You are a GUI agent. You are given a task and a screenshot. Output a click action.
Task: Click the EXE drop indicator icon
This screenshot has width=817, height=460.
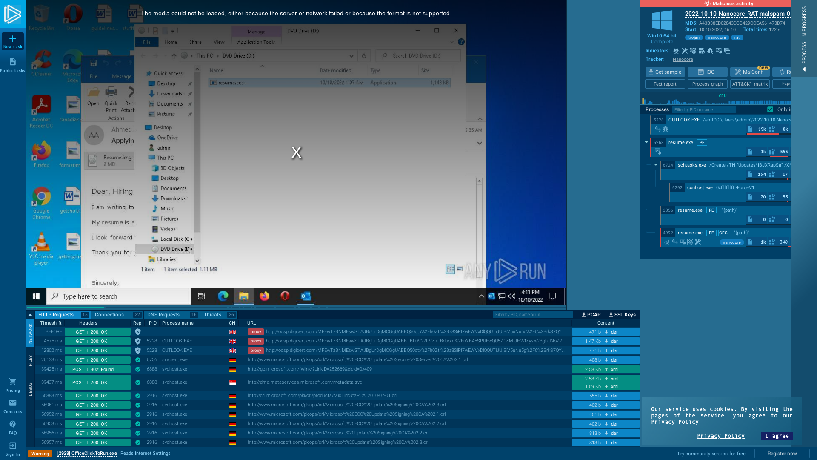718,51
